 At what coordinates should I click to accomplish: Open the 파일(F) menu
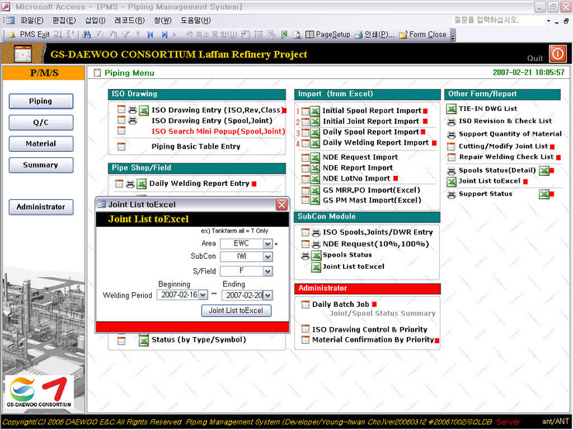click(x=33, y=20)
